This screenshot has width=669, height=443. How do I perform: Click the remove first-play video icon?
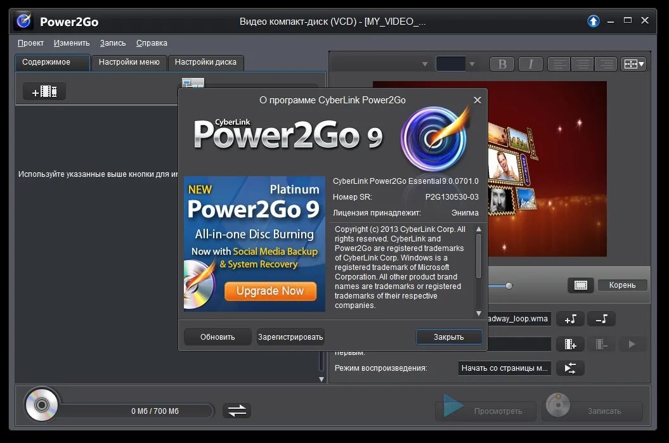[601, 344]
